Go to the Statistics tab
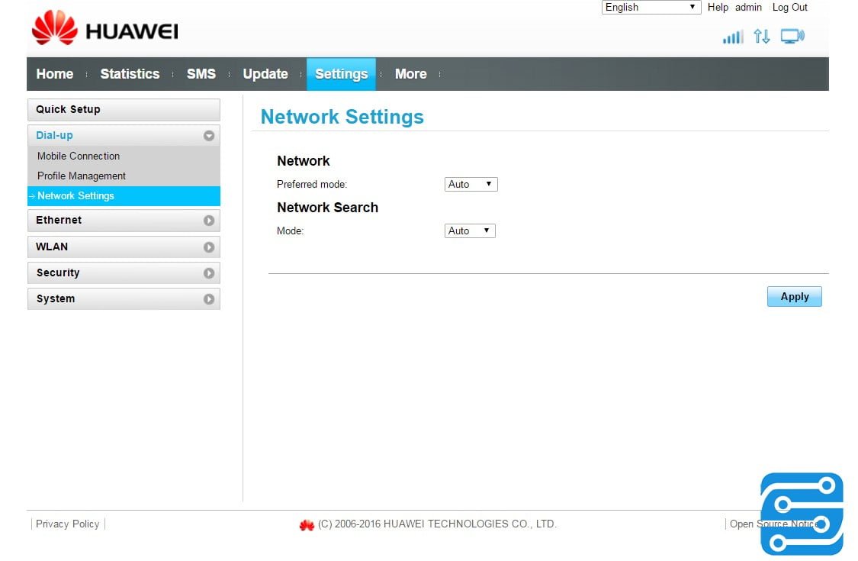858x561 pixels. point(130,74)
